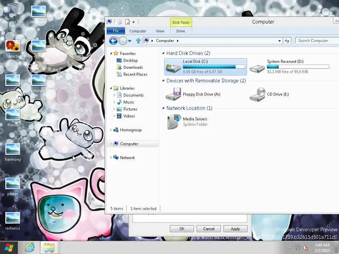Collapse the Libraries tree group
The height and width of the screenshot is (254, 339).
[111, 88]
